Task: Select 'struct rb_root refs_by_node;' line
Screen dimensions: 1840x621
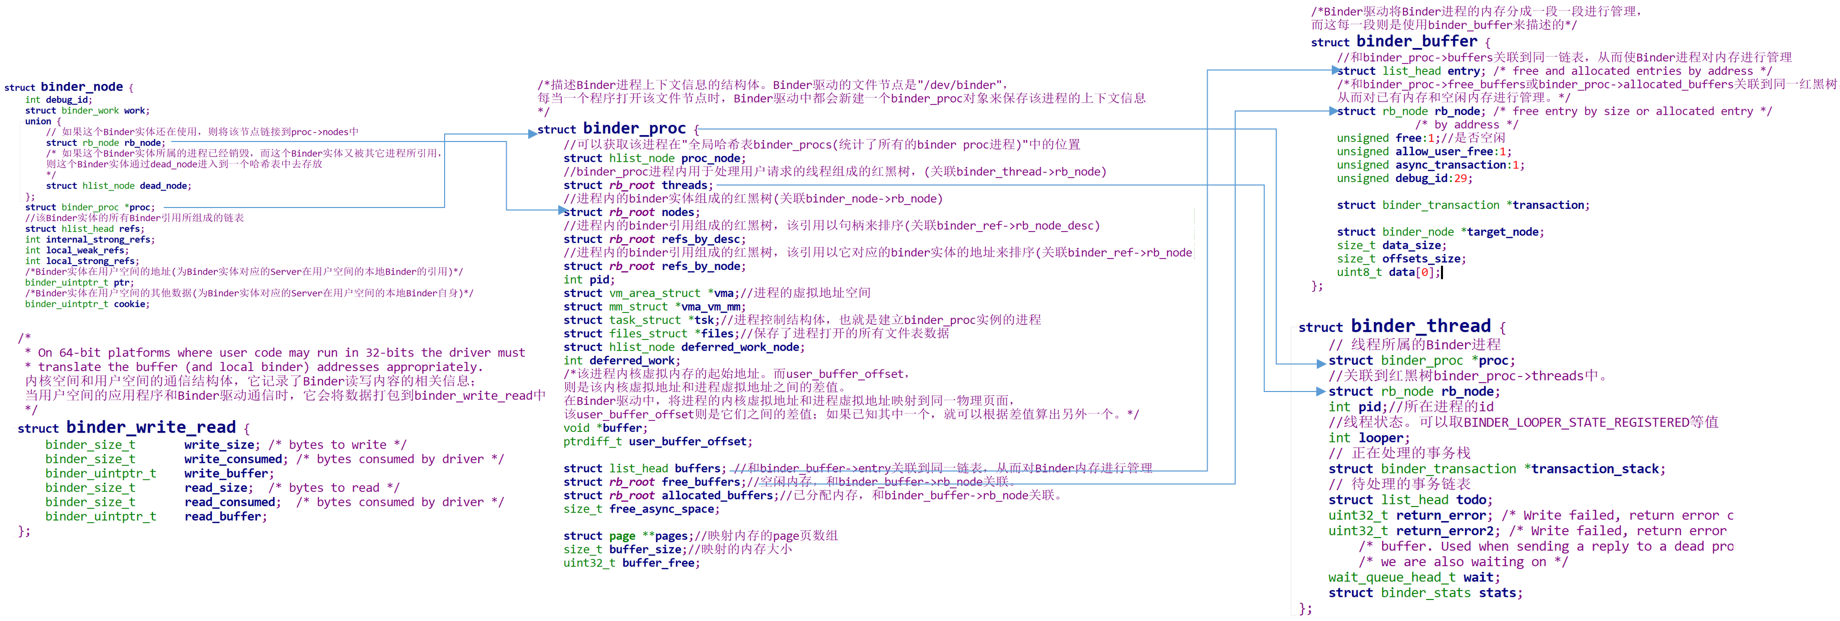Action: [x=654, y=266]
